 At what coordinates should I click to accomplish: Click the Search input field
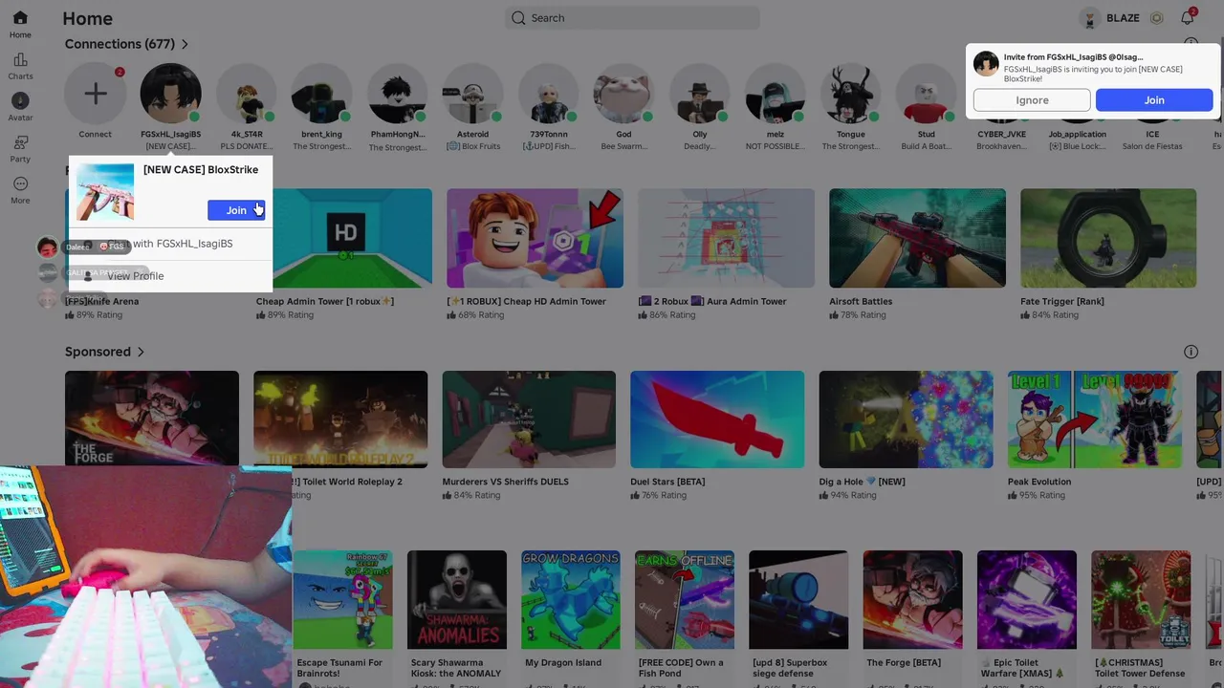click(632, 18)
